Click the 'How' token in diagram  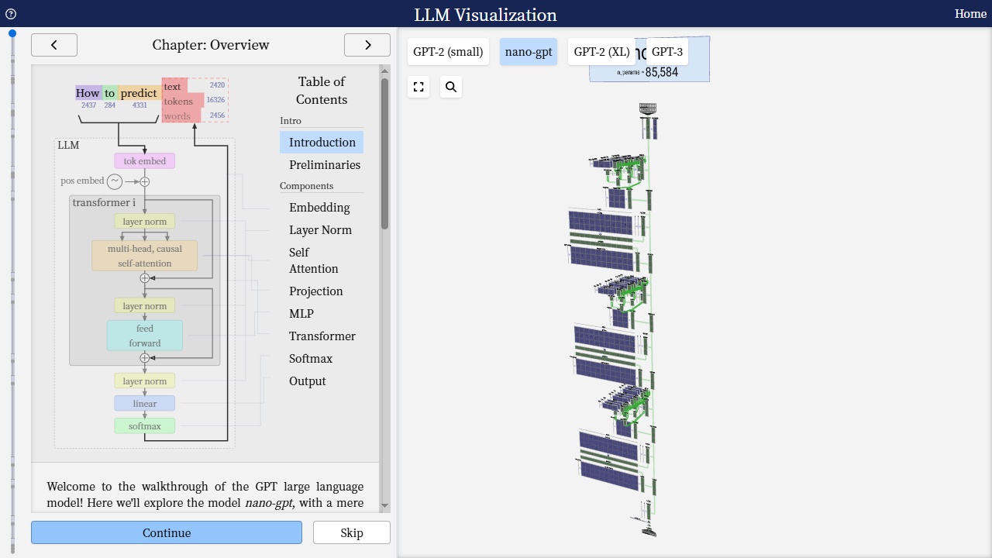point(88,93)
